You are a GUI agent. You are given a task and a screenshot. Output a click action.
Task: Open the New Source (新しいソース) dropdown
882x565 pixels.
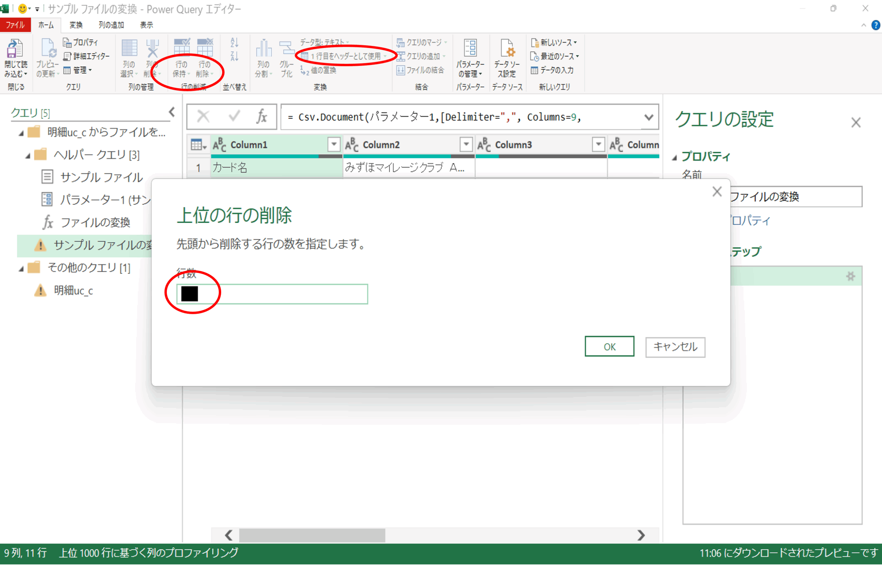pos(554,43)
